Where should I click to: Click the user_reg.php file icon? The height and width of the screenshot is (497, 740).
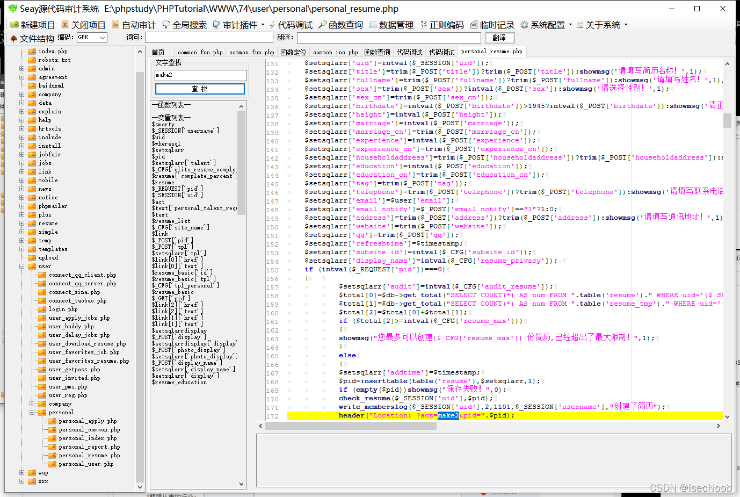tap(42, 395)
